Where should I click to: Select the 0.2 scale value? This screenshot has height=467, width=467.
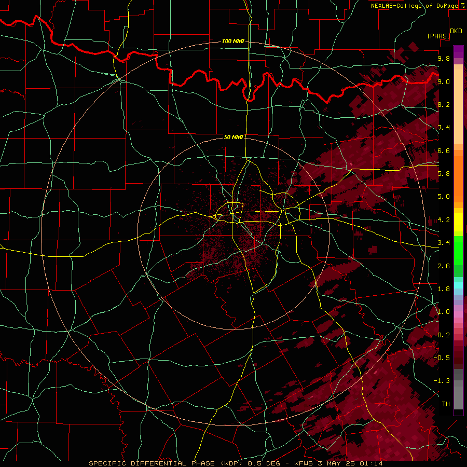tap(444, 335)
